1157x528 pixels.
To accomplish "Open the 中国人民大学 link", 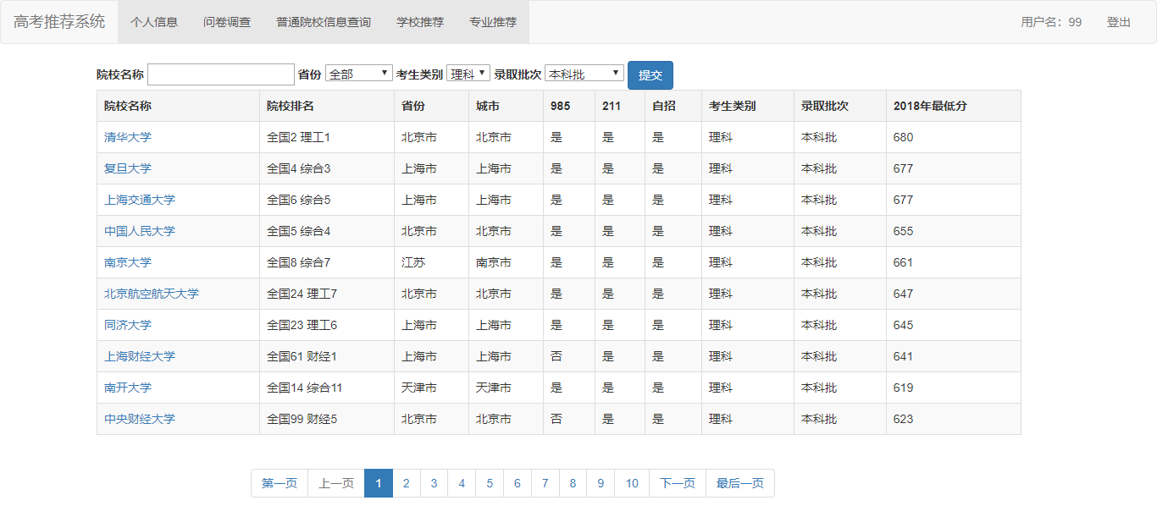I will coord(140,231).
